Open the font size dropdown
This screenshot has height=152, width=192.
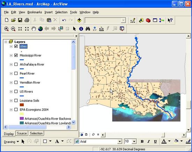pyautogui.click(x=134, y=142)
